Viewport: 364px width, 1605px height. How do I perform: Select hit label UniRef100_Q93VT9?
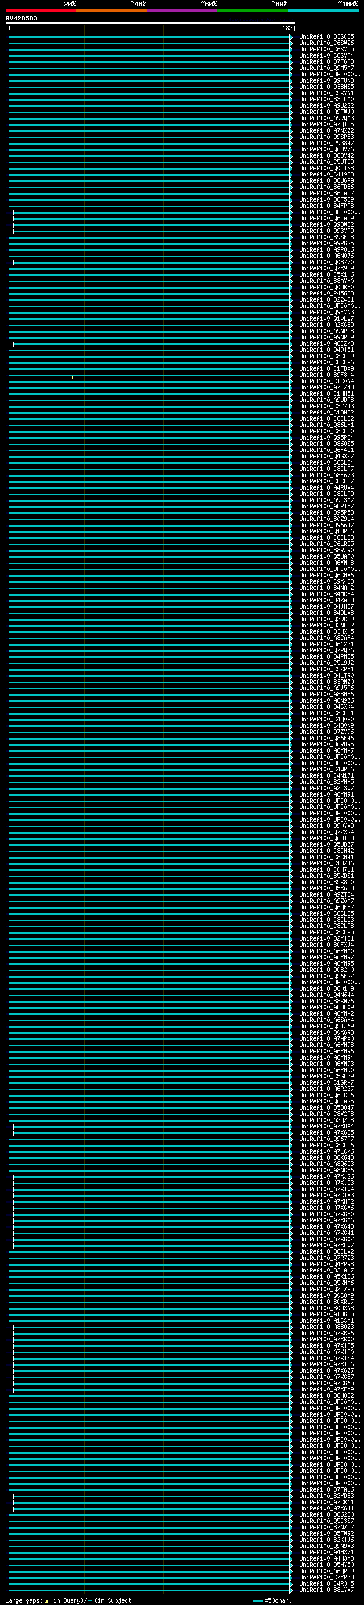(x=326, y=231)
